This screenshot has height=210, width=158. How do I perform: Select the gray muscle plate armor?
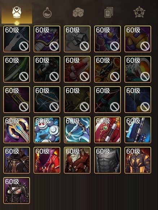pos(107,160)
